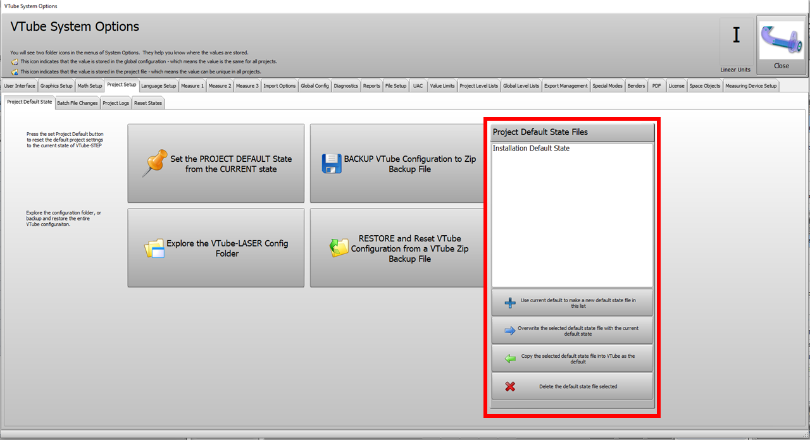The height and width of the screenshot is (440, 810).
Task: Close System Options using the tube icon button
Action: (782, 46)
